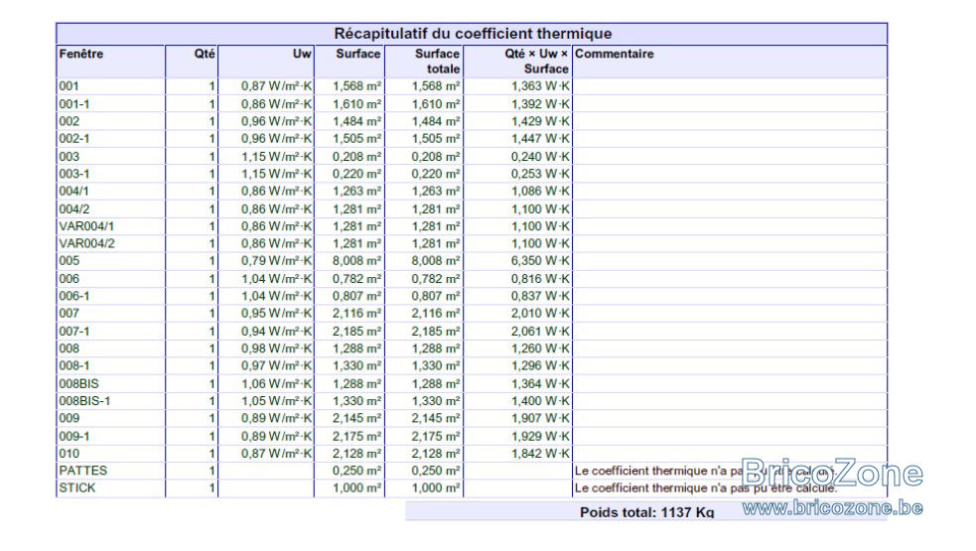The height and width of the screenshot is (551, 976).
Task: Select the 6,350 W·K value
Action: point(540,261)
